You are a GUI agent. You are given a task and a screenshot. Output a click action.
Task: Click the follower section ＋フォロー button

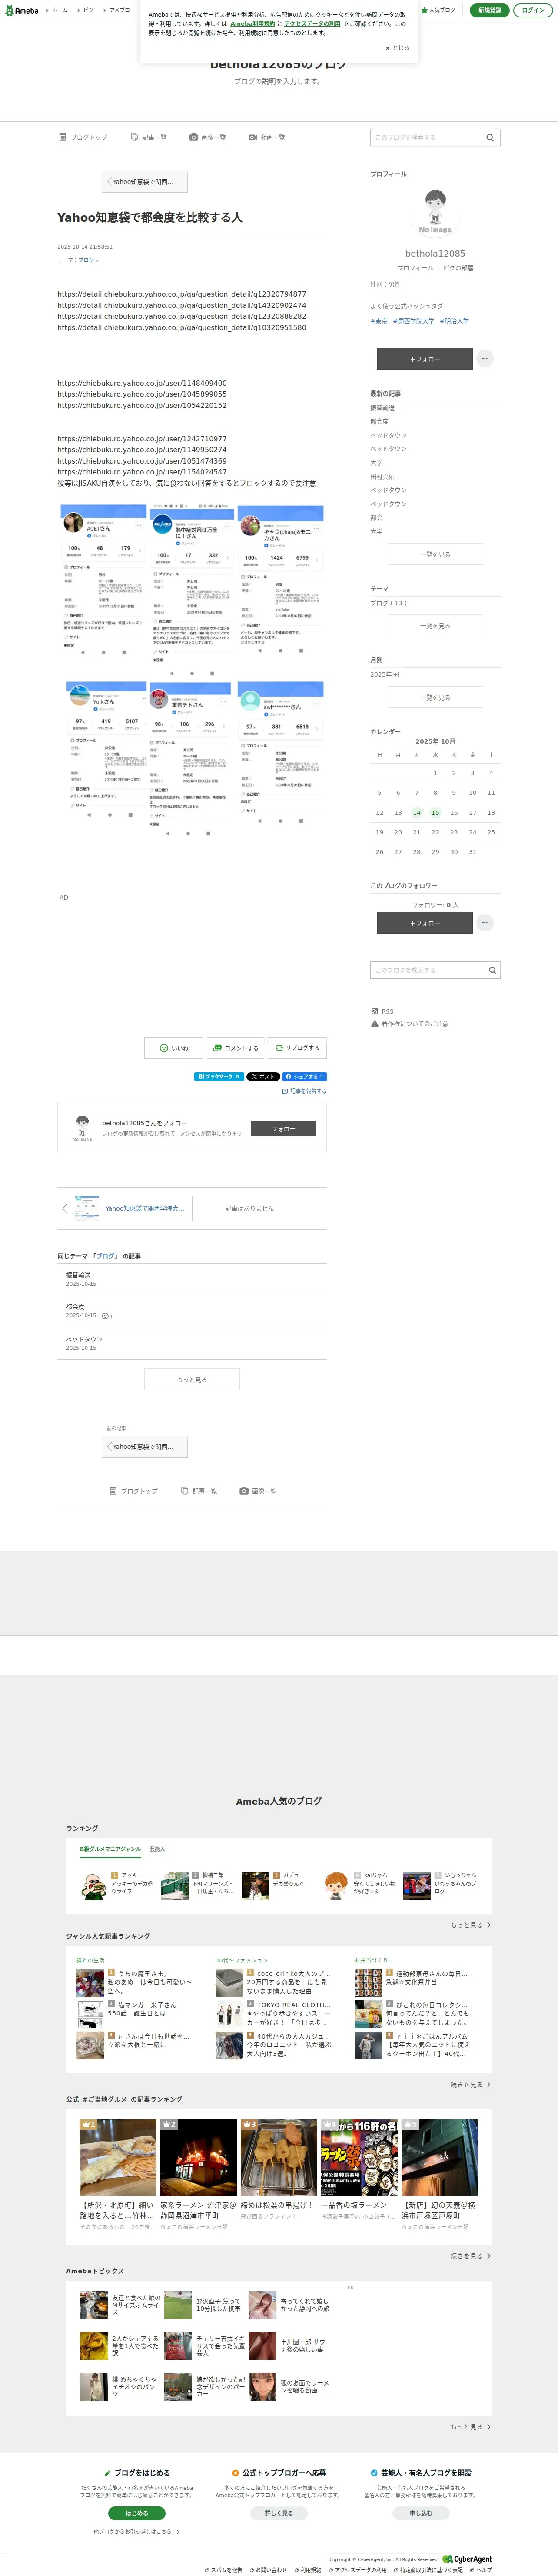(x=424, y=923)
